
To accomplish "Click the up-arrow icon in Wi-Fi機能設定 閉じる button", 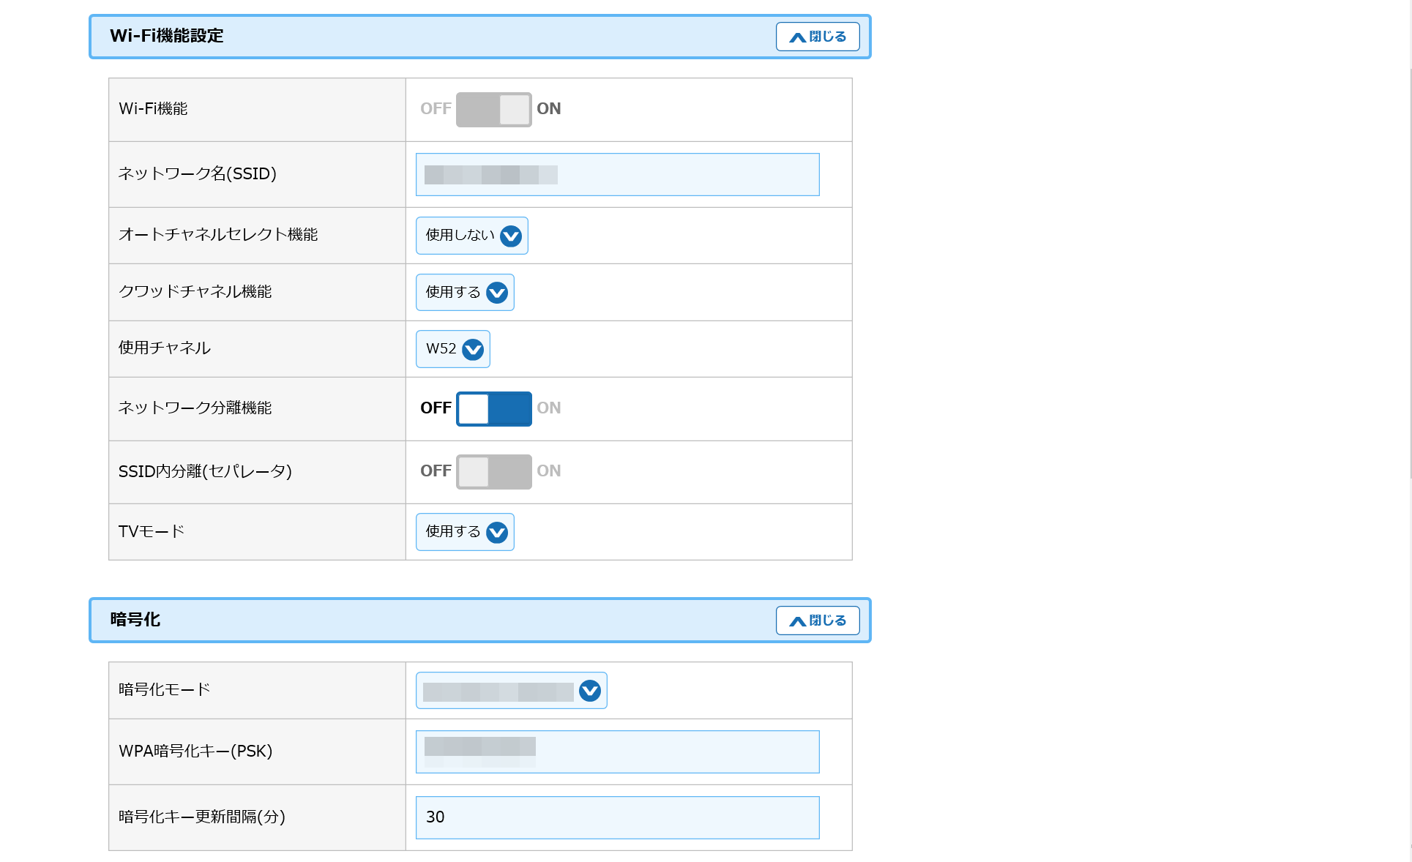I will point(798,37).
